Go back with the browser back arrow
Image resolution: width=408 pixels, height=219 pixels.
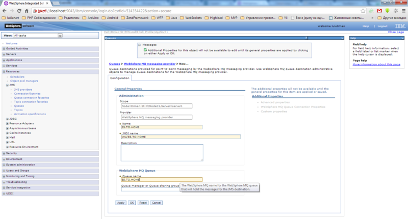point(4,11)
